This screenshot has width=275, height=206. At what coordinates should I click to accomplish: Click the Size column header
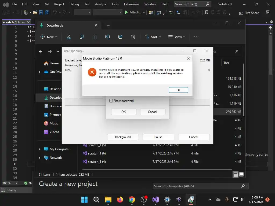tap(226, 62)
